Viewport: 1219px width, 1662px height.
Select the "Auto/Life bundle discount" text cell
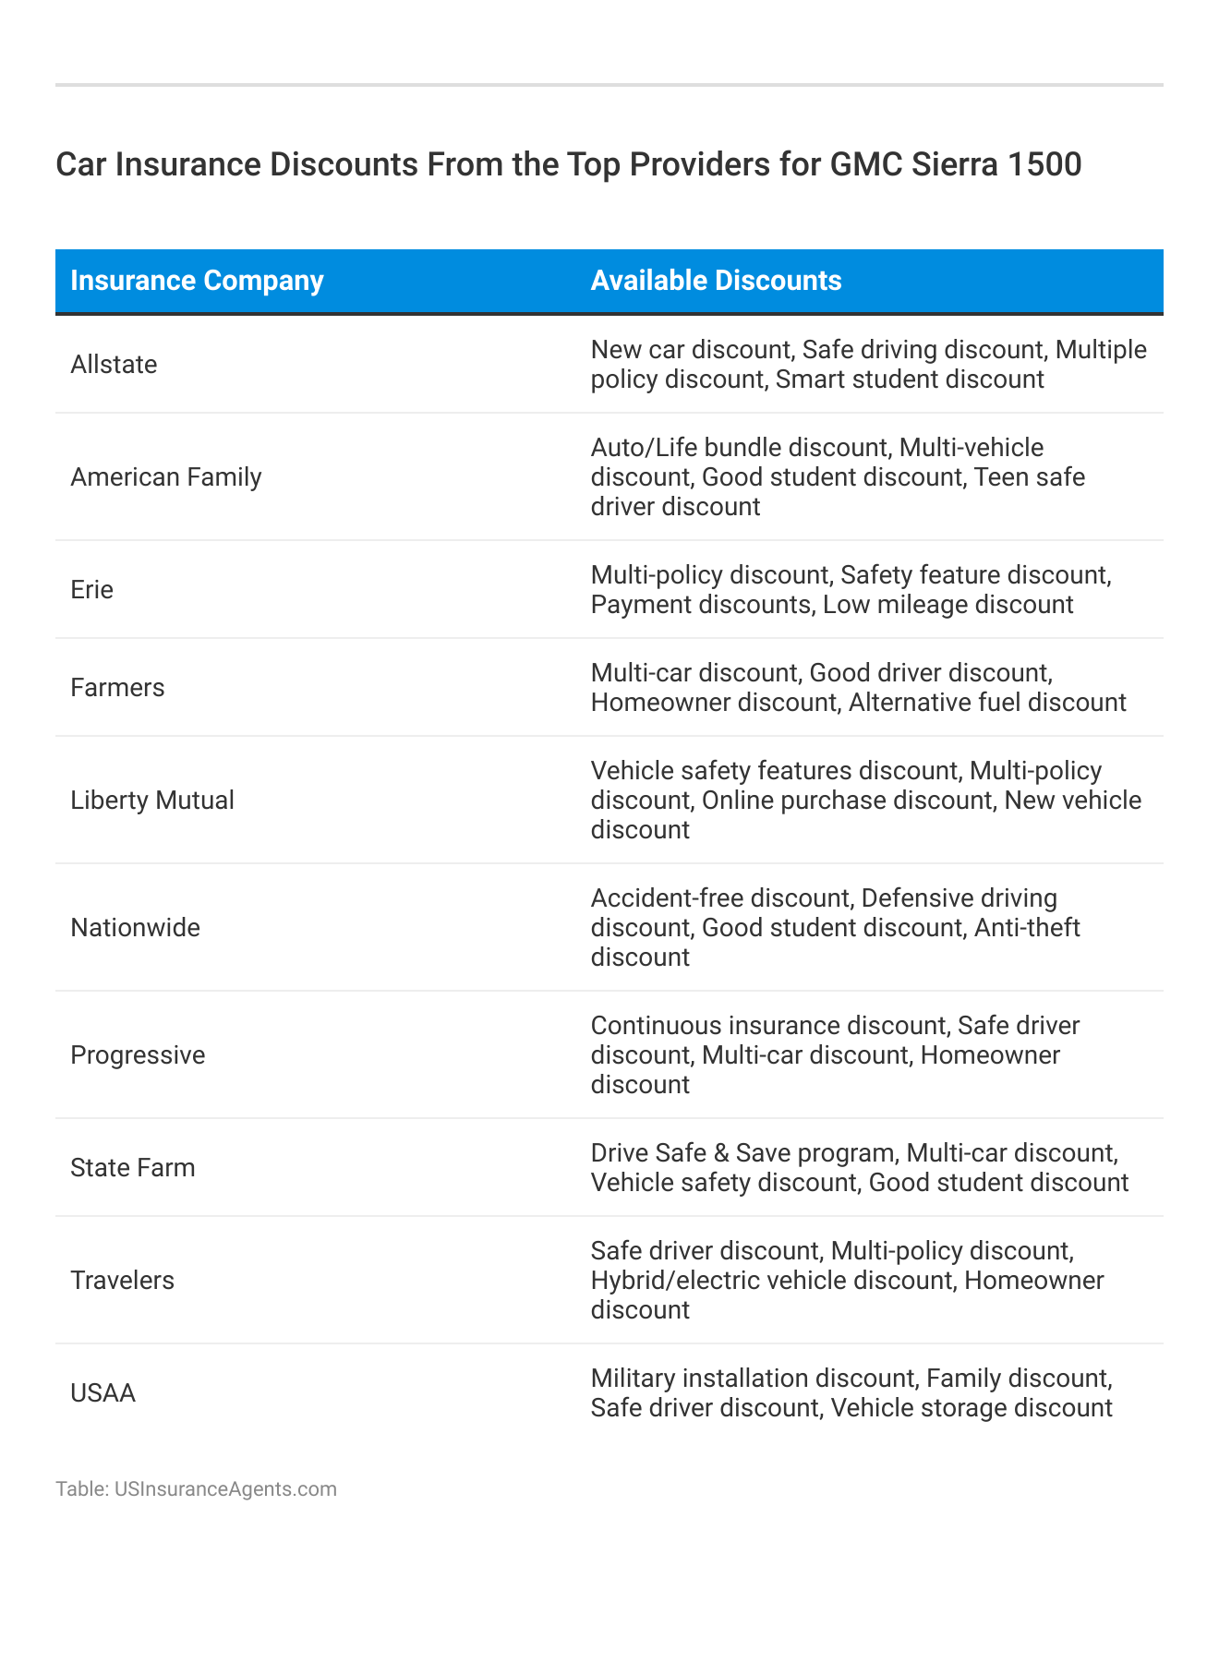[x=838, y=476]
